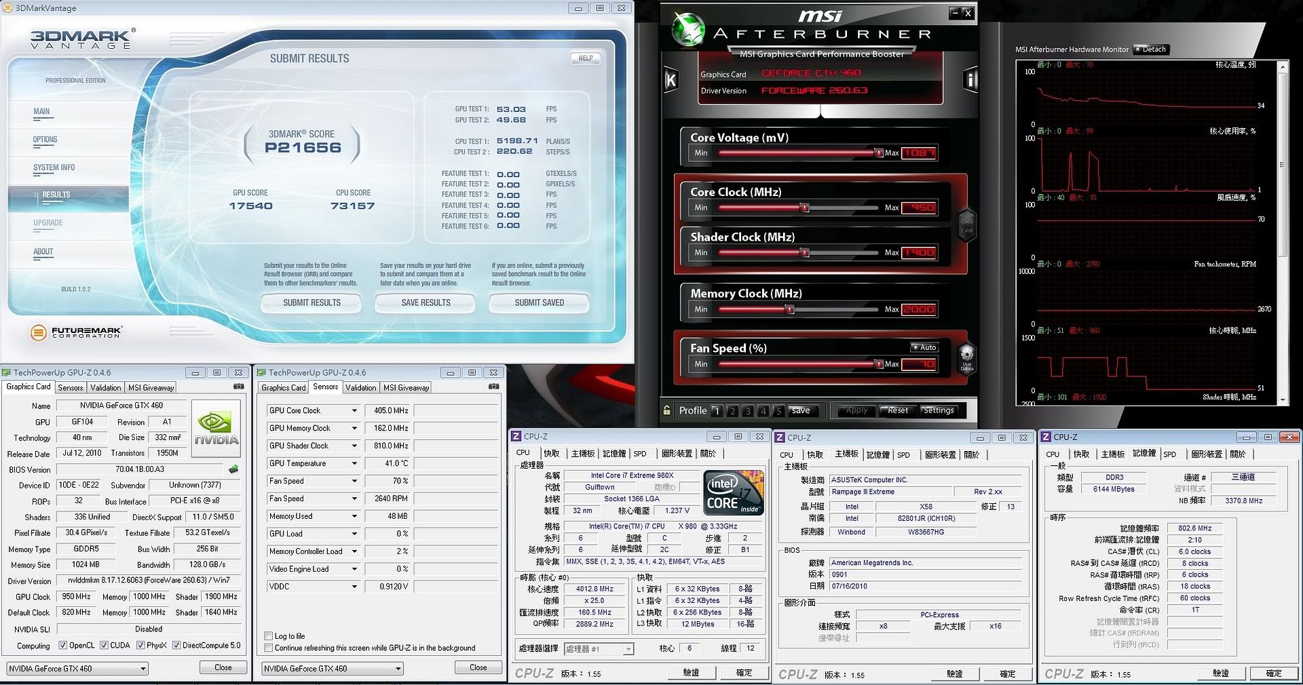Click screenshot camera icon in GPU-Z Sensors window

493,387
